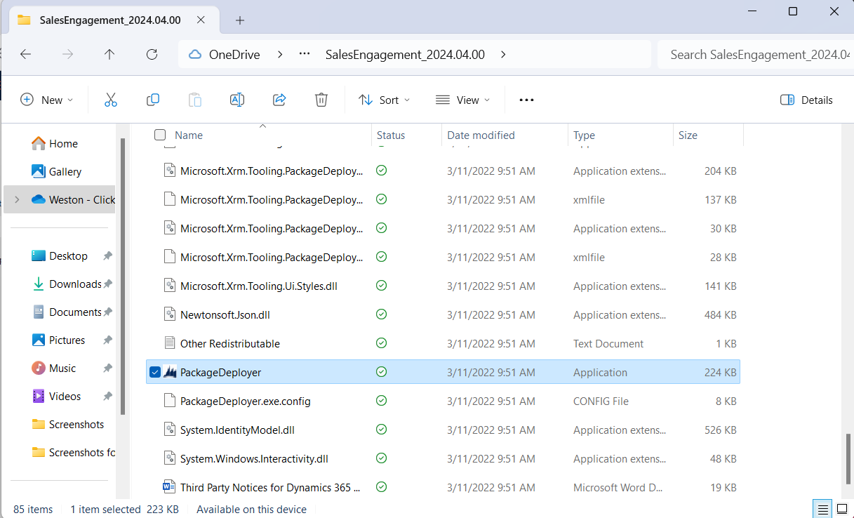Click SalesEngagement_2024.04.00 in the address bar

point(405,54)
